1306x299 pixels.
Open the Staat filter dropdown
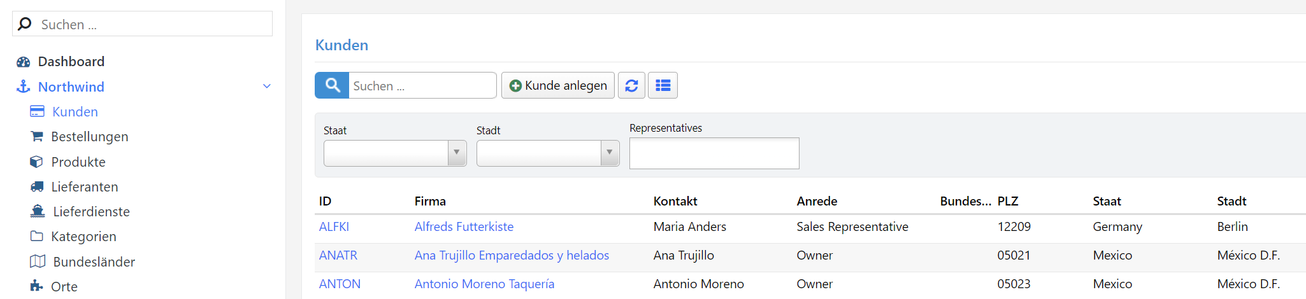(456, 153)
